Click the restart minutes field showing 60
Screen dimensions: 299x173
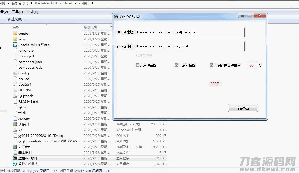click(251, 65)
